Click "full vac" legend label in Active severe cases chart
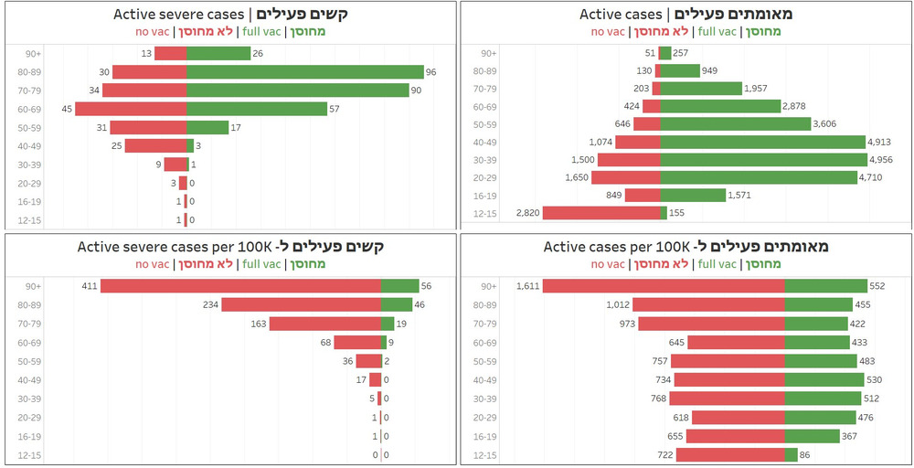Screen dimensions: 914x468 [261, 32]
